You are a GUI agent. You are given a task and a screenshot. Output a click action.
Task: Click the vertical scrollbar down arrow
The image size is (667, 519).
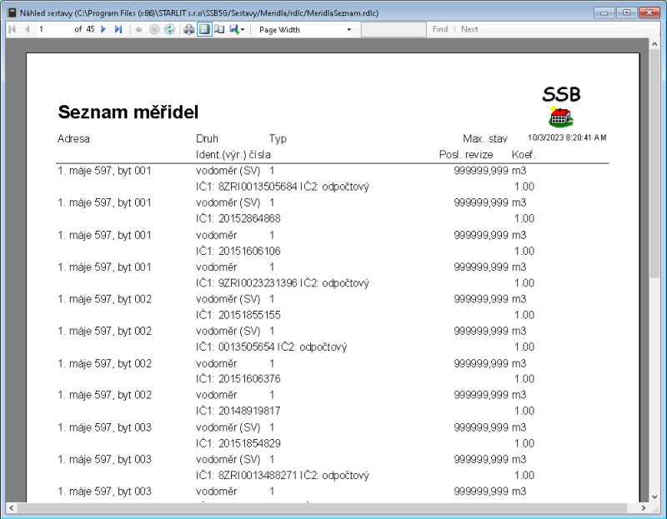(x=654, y=497)
